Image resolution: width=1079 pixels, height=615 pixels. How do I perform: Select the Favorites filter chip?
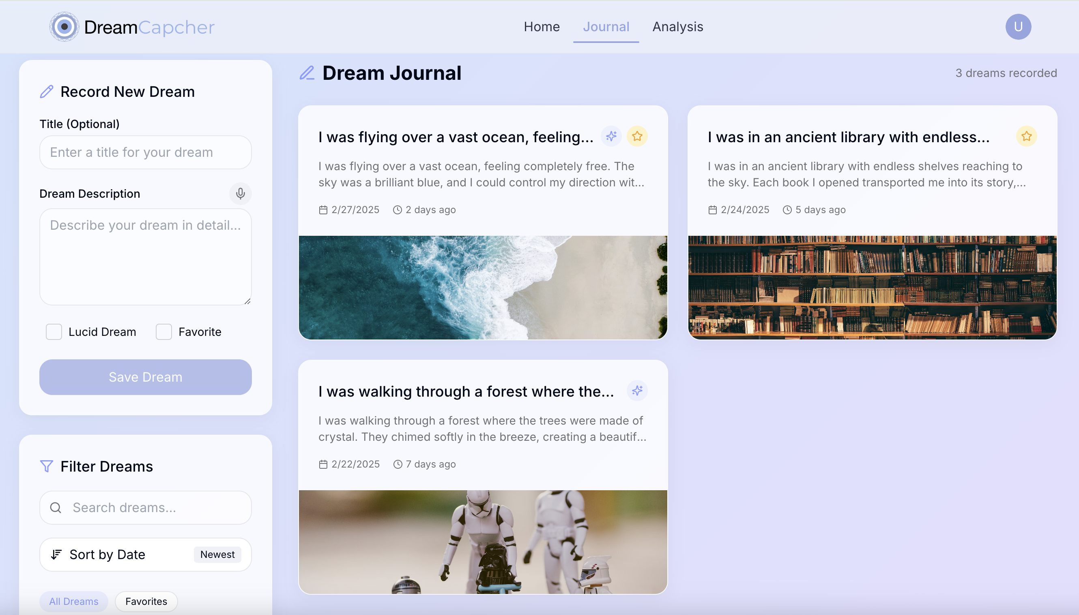click(x=146, y=601)
